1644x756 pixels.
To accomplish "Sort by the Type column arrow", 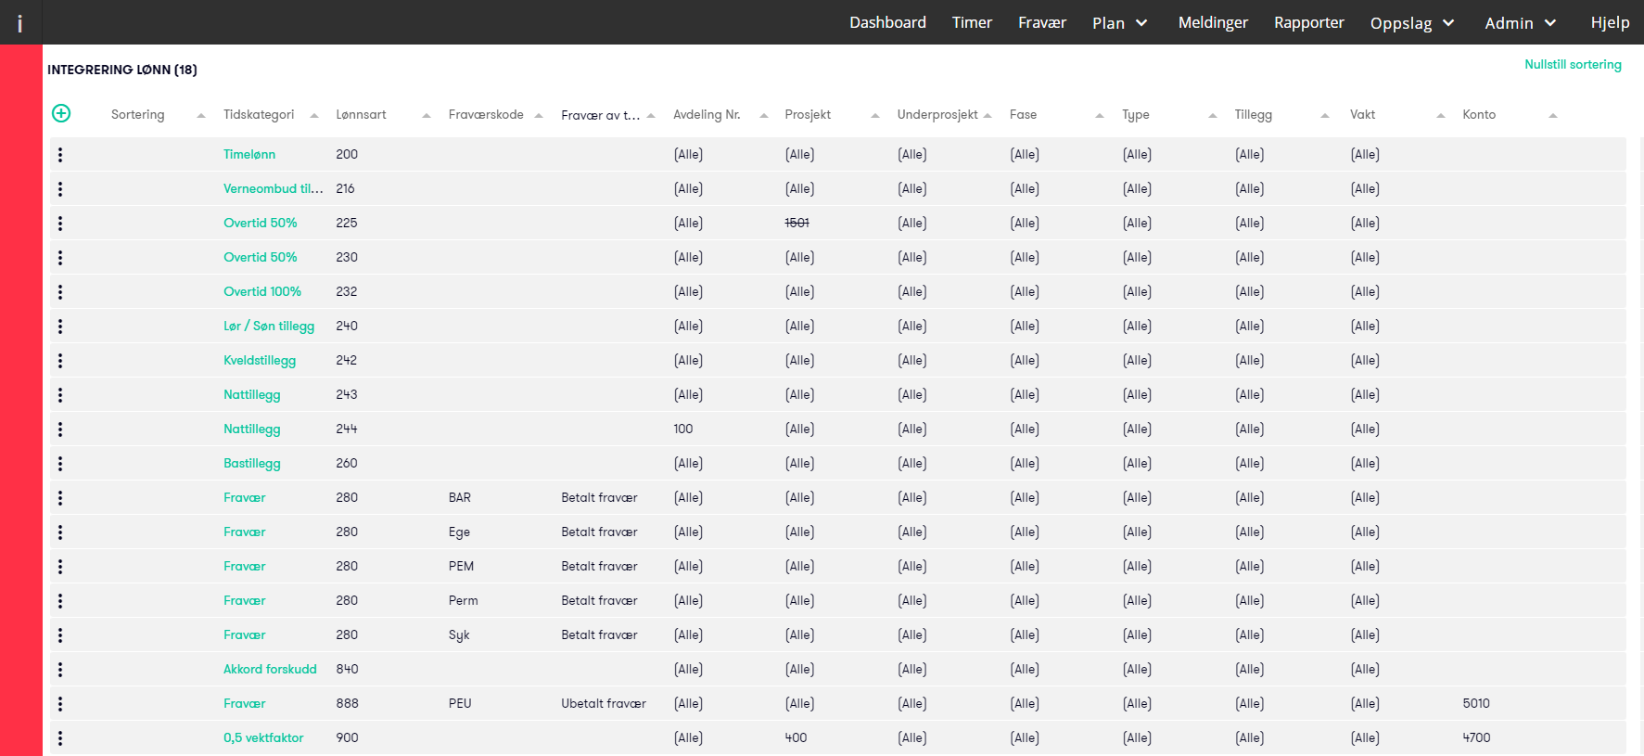I will pos(1213,116).
